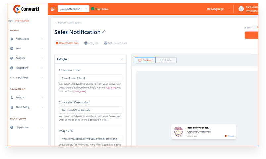This screenshot has width=266, height=159.
Task: Click the Analytics pie icon in sidebar
Action: (x=12, y=58)
